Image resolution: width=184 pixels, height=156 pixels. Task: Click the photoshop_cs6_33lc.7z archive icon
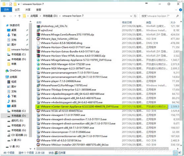click(x=38, y=26)
